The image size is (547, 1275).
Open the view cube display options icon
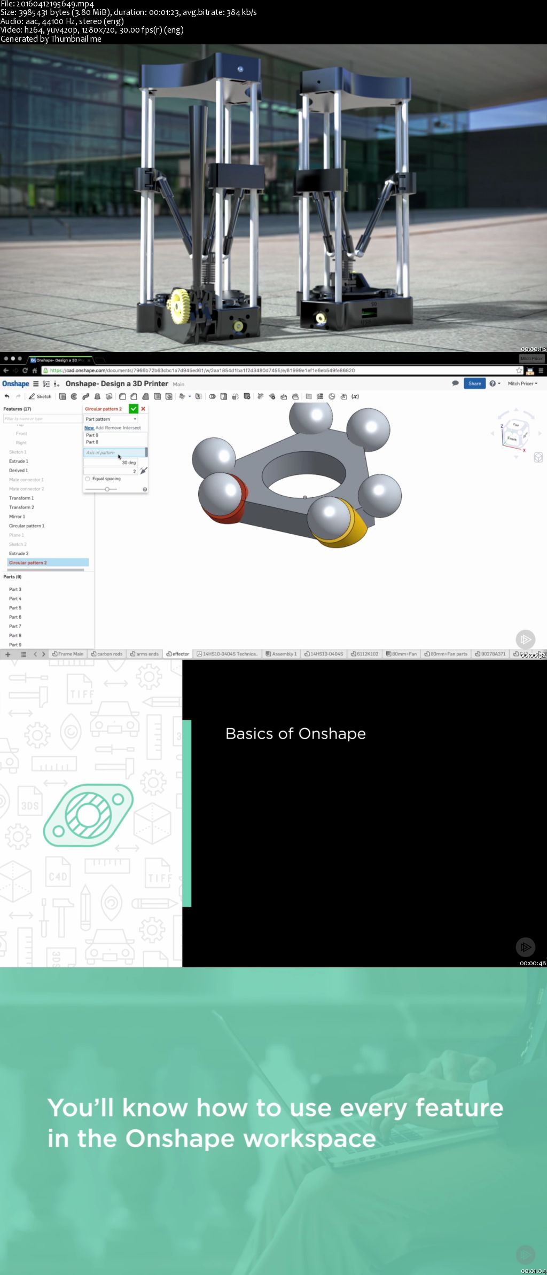(538, 457)
